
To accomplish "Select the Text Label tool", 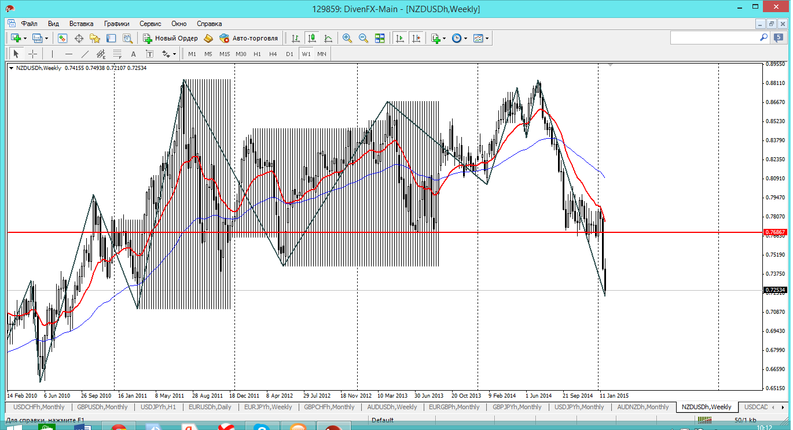I will [x=149, y=54].
